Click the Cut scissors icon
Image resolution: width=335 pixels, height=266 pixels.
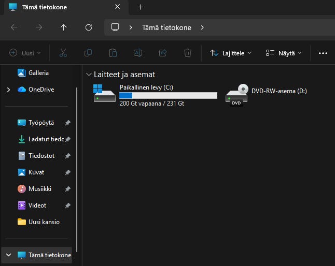(x=63, y=53)
